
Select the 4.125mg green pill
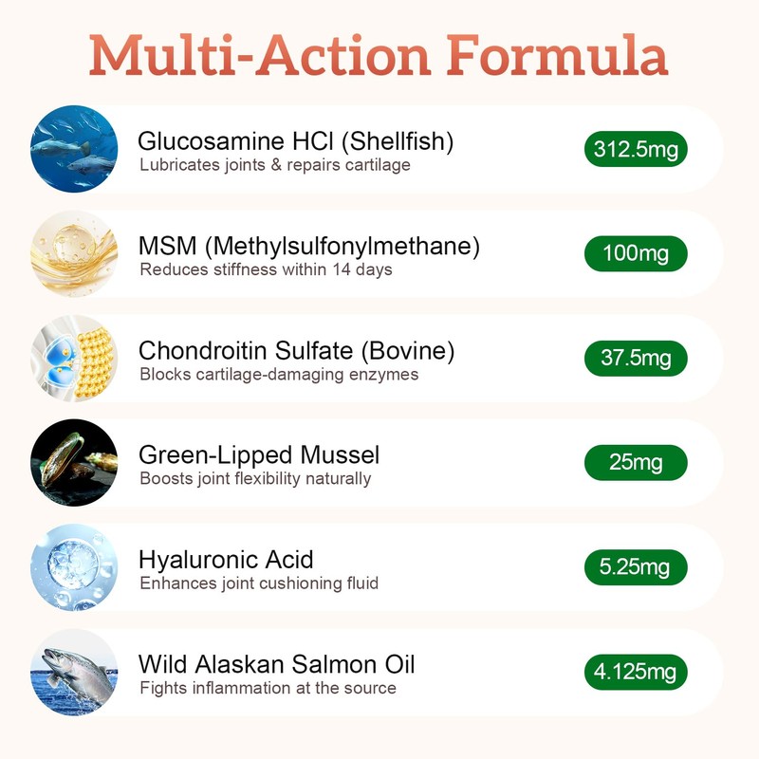[x=635, y=672]
